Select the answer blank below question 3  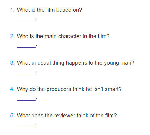point(26,73)
